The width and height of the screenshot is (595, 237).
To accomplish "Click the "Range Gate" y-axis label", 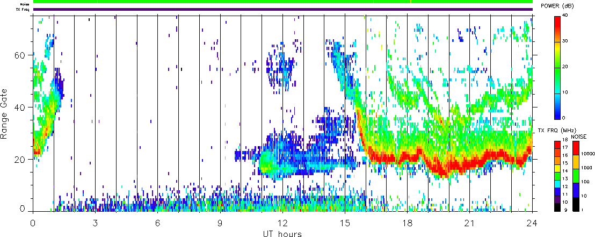I will [x=5, y=113].
